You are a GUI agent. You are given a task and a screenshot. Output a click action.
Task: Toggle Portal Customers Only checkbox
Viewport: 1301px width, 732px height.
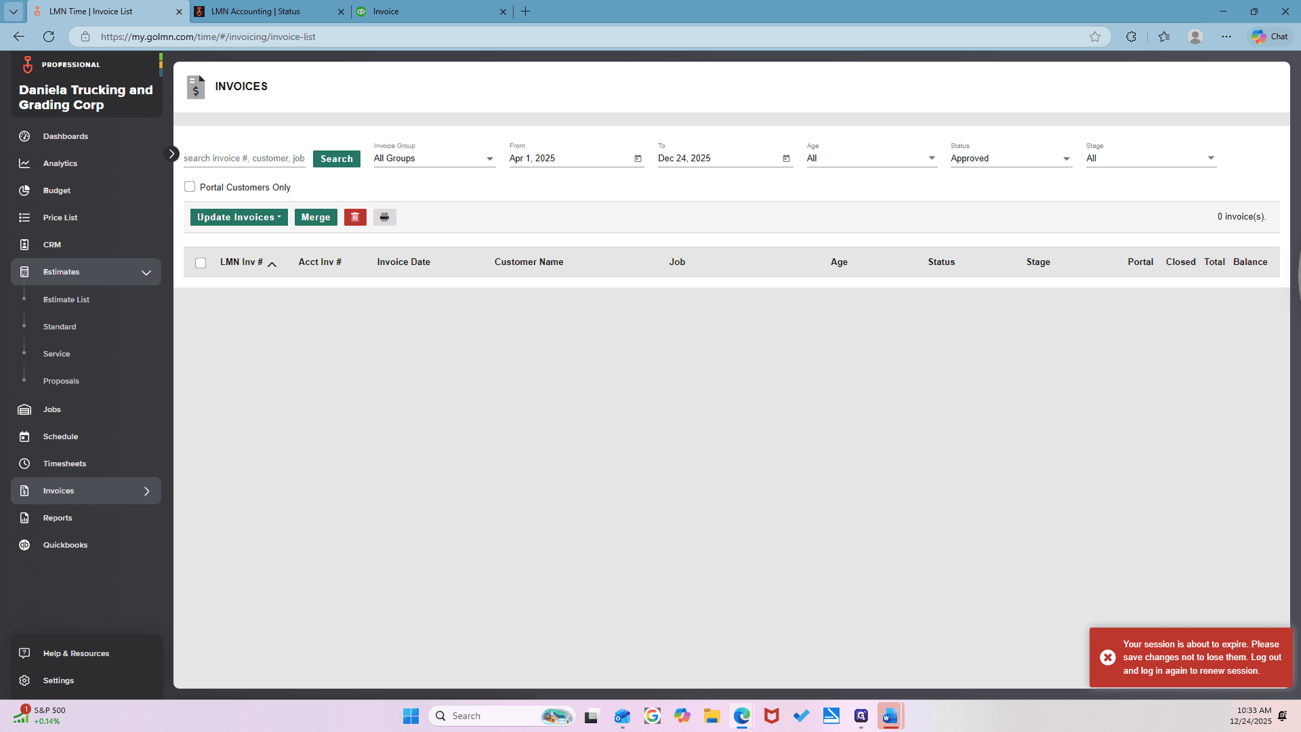coord(190,186)
